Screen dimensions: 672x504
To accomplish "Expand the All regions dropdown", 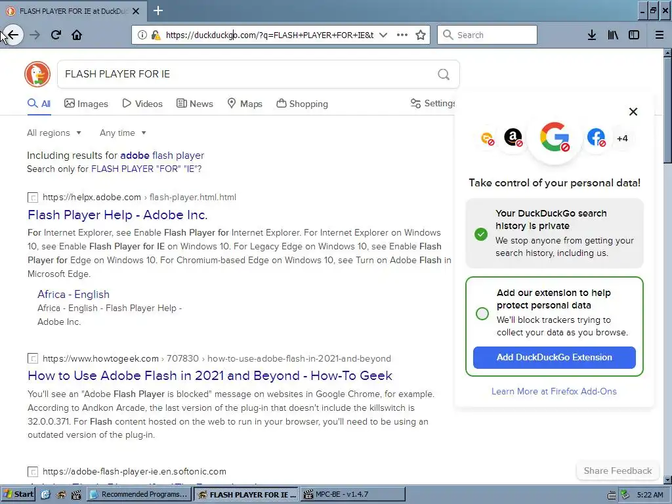I will point(54,133).
